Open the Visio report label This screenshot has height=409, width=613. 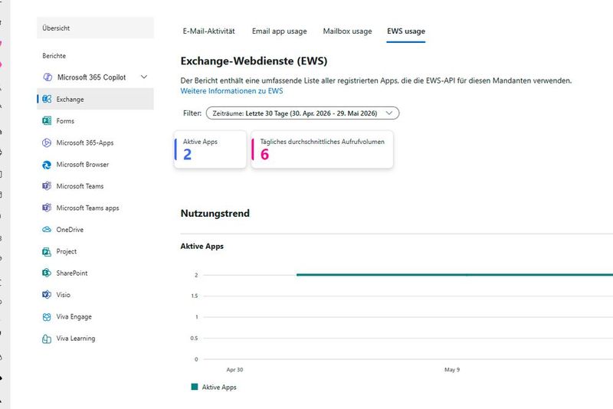pos(63,295)
